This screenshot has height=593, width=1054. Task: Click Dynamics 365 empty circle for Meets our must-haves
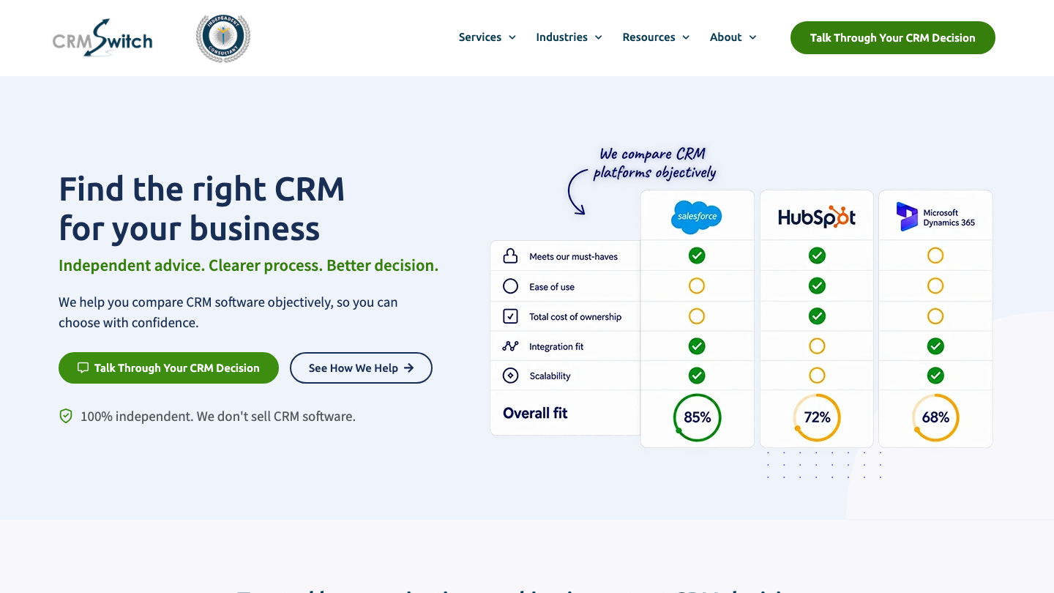[x=935, y=256]
